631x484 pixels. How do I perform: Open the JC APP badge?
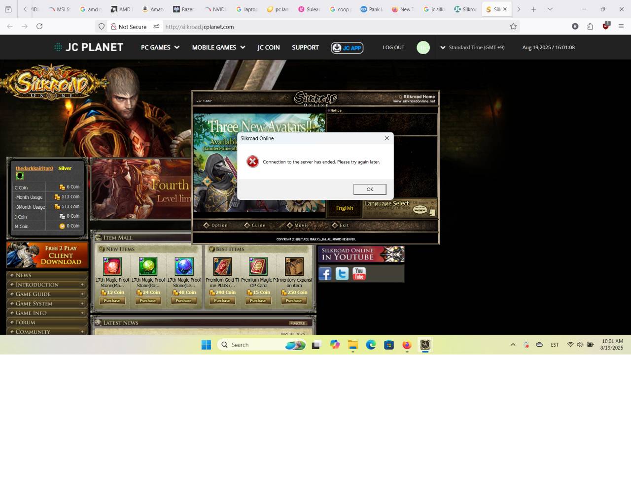point(347,48)
